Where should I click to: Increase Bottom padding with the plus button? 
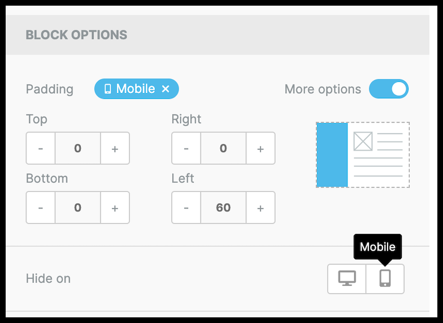[115, 208]
